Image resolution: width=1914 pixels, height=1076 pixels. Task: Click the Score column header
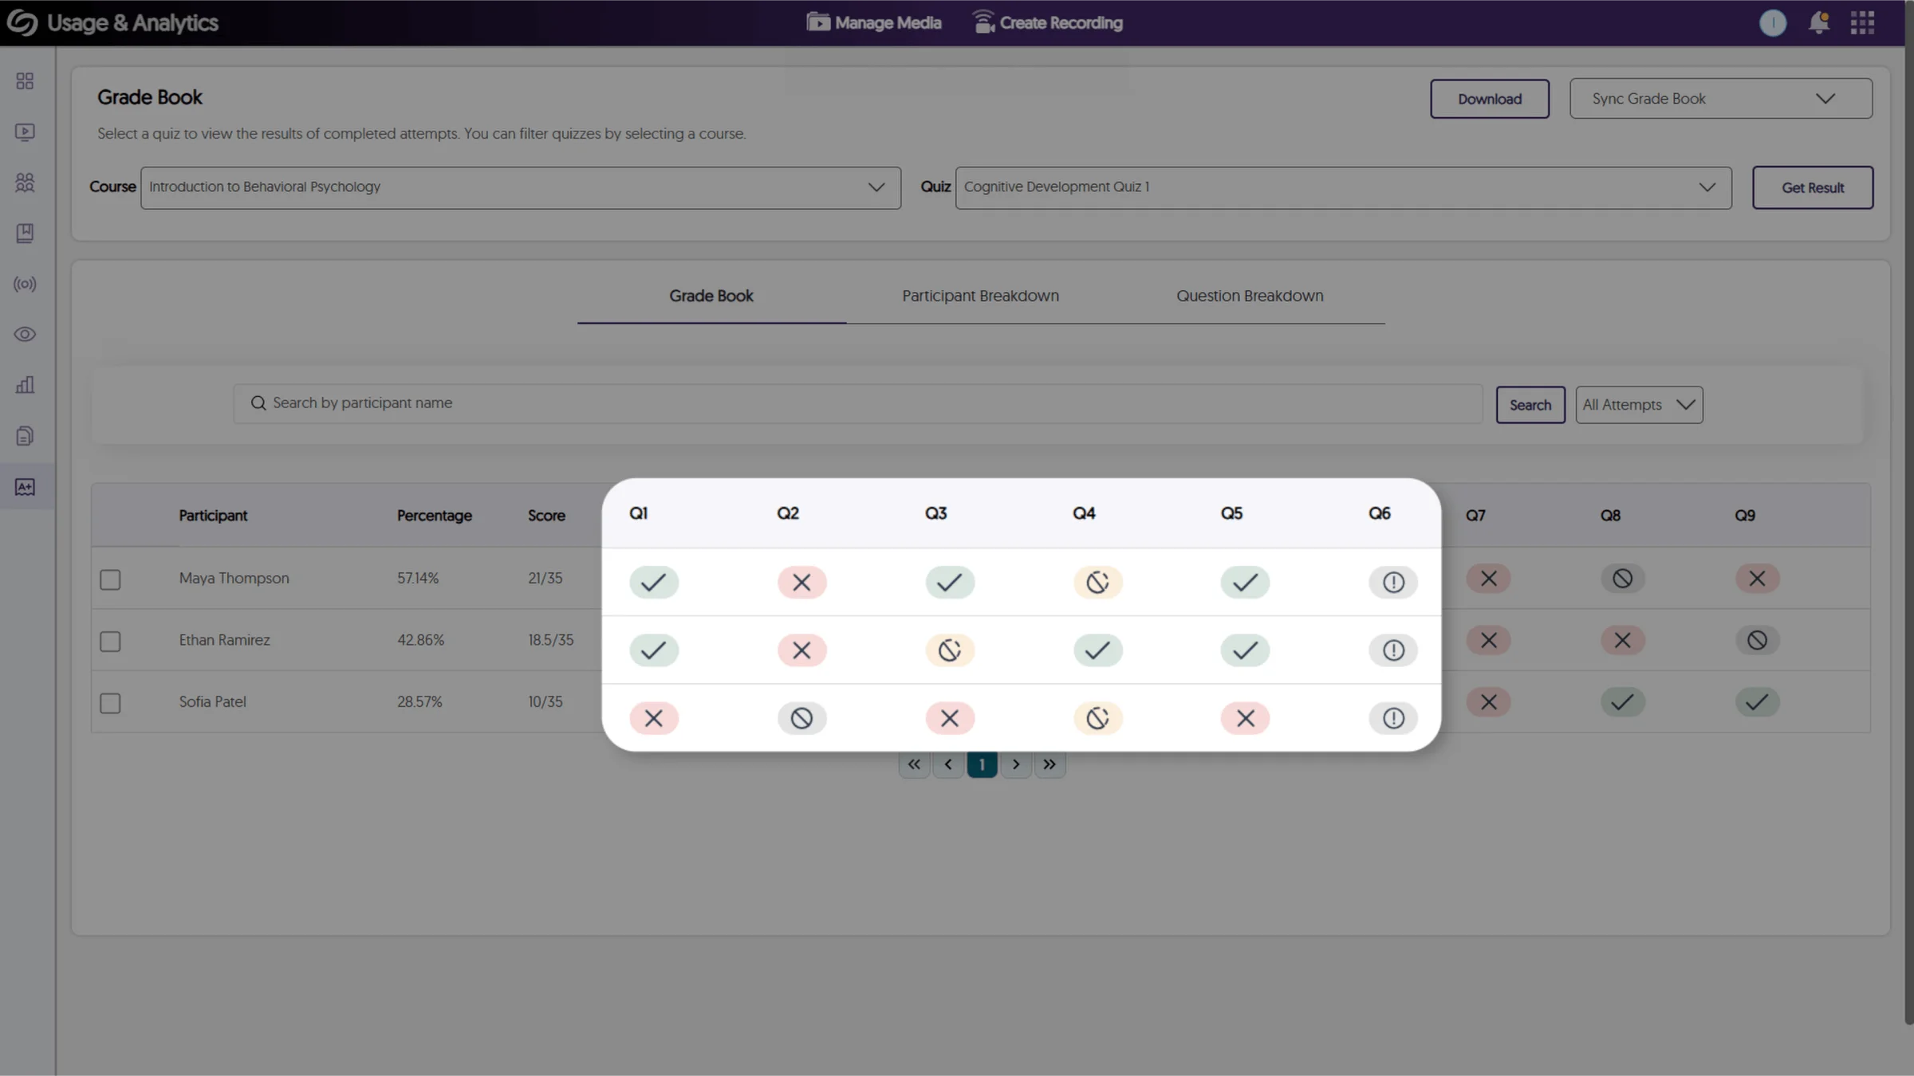pos(546,516)
